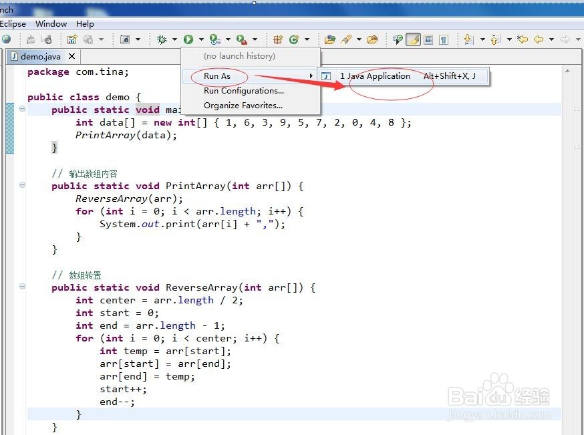
Task: Click the 'package com.tina;' code line
Action: coord(78,72)
